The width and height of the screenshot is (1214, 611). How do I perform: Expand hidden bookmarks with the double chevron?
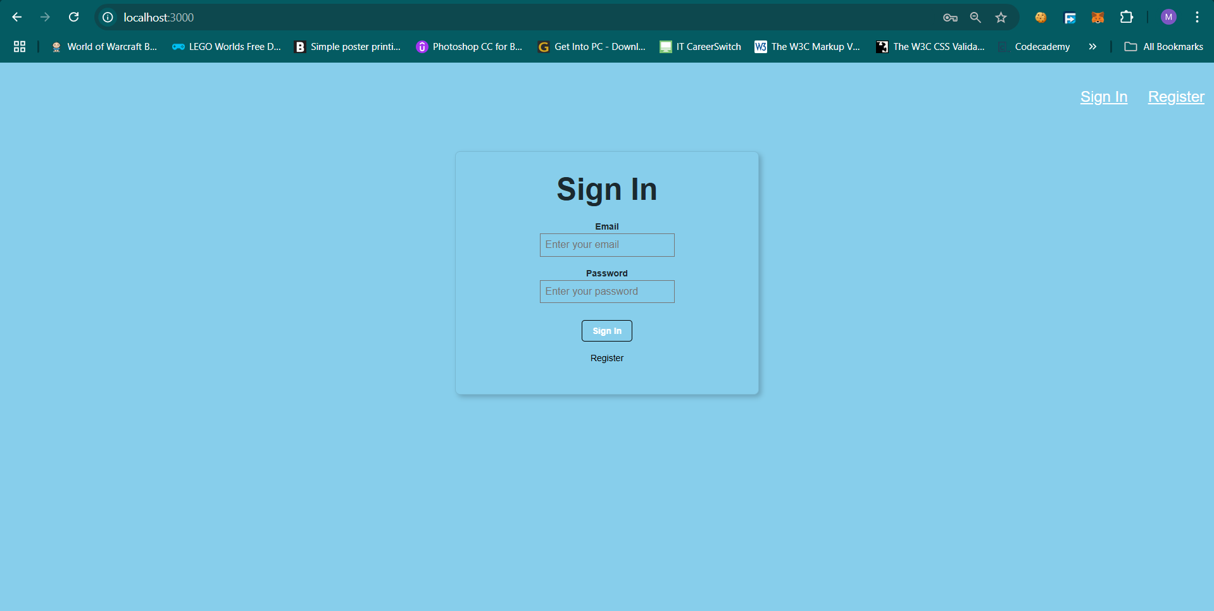click(1092, 46)
